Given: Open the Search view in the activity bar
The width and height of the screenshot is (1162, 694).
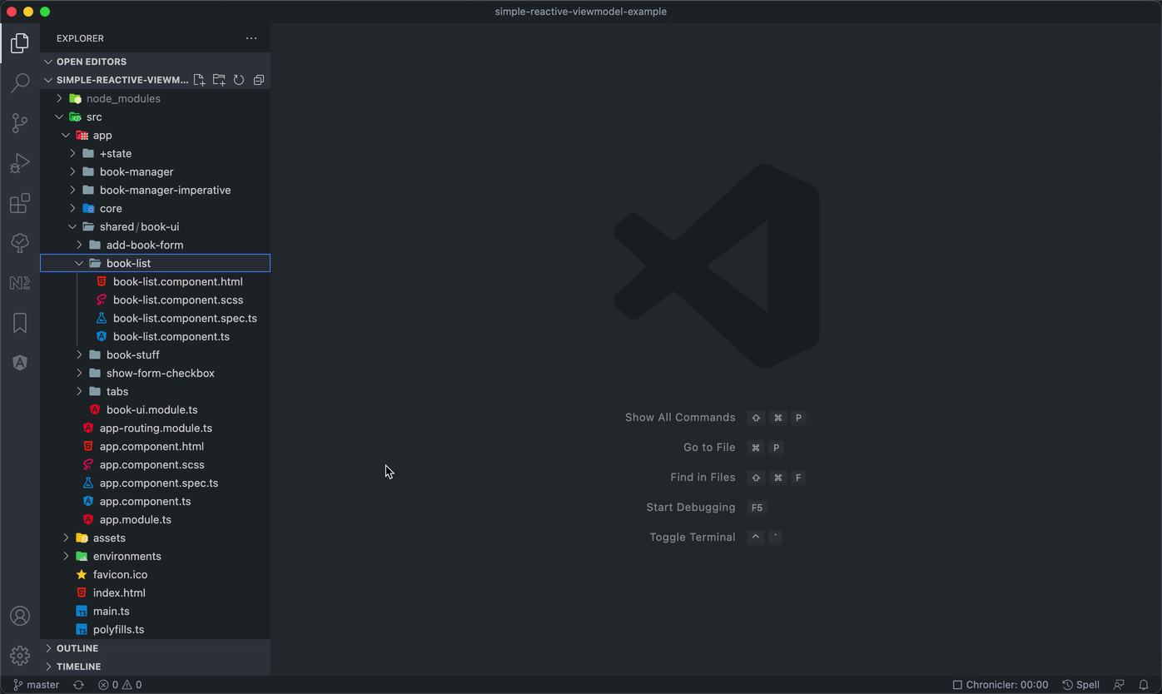Looking at the screenshot, I should (19, 82).
